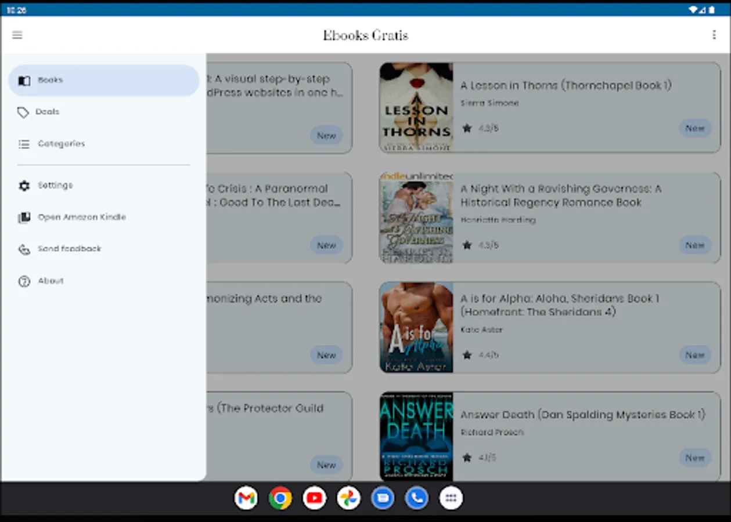Open A Night With a Ravishing Governess title

pos(561,195)
